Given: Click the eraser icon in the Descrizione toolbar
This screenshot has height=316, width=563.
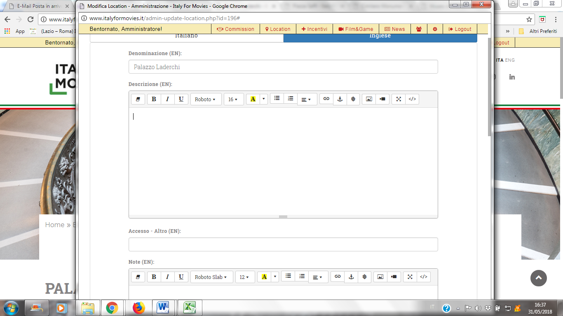Looking at the screenshot, I should (138, 99).
